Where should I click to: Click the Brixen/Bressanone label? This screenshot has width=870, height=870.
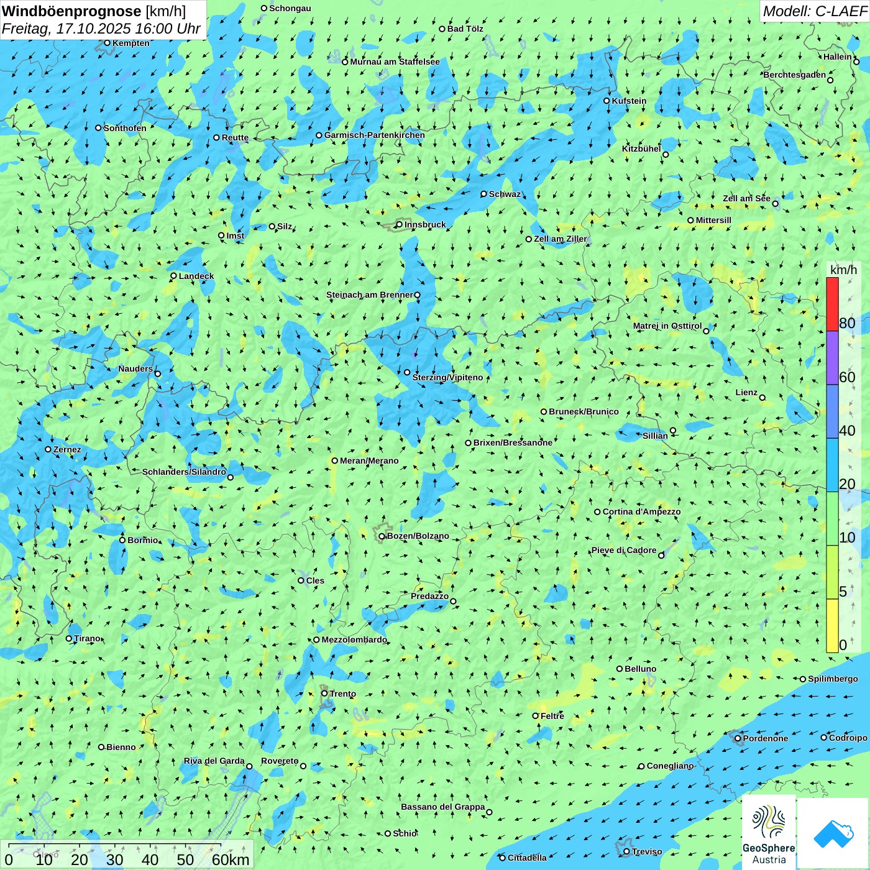(x=513, y=442)
